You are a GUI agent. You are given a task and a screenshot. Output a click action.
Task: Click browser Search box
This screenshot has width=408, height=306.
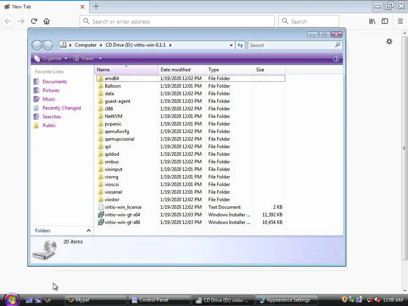coord(309,22)
